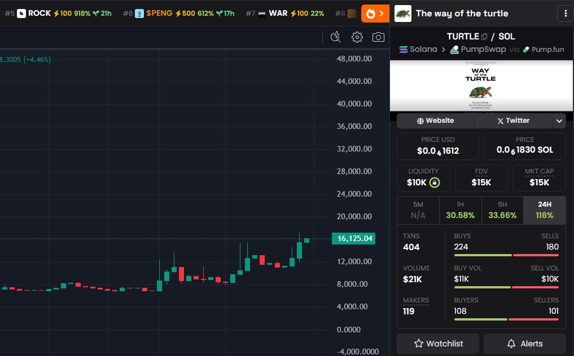Expand more social links chevron
Viewport: 574px width, 356px height.
559,121
